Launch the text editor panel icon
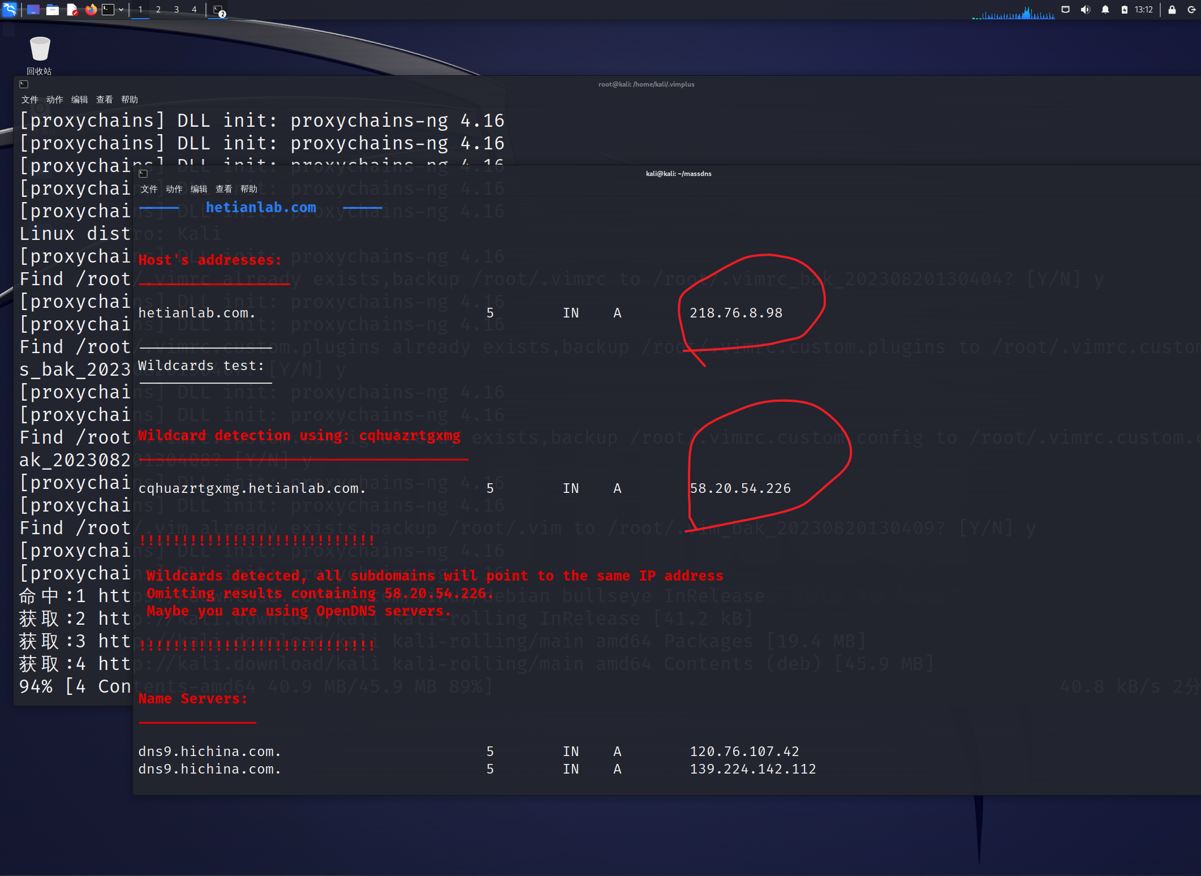 click(x=72, y=10)
